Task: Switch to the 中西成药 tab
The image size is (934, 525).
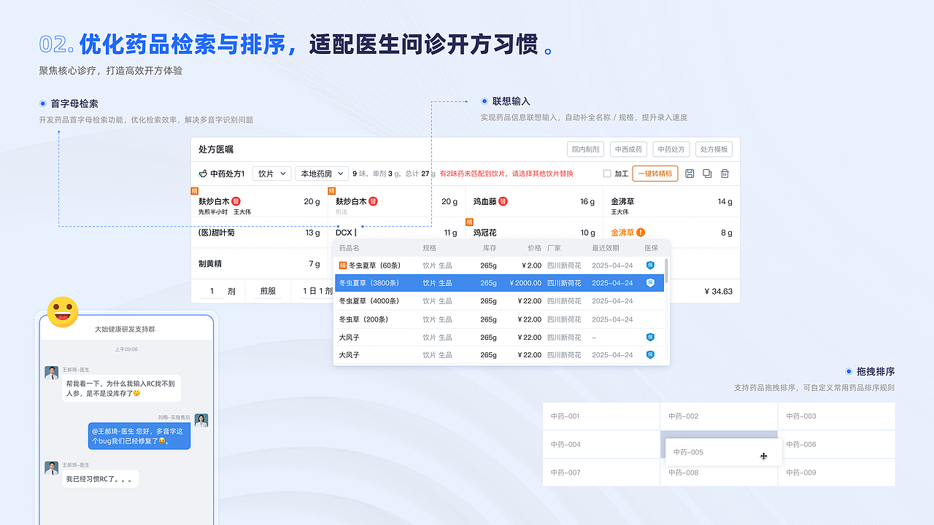Action: [x=629, y=149]
